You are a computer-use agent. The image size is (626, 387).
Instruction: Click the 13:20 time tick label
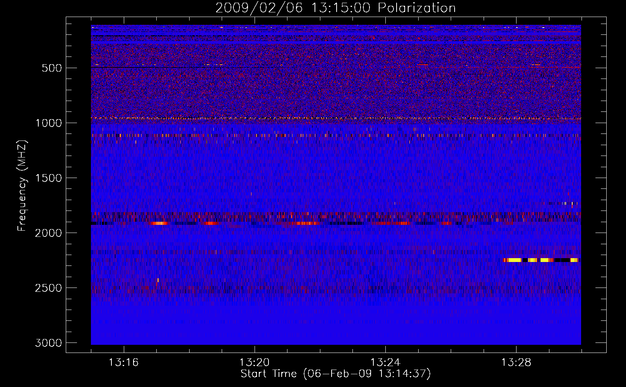click(255, 363)
